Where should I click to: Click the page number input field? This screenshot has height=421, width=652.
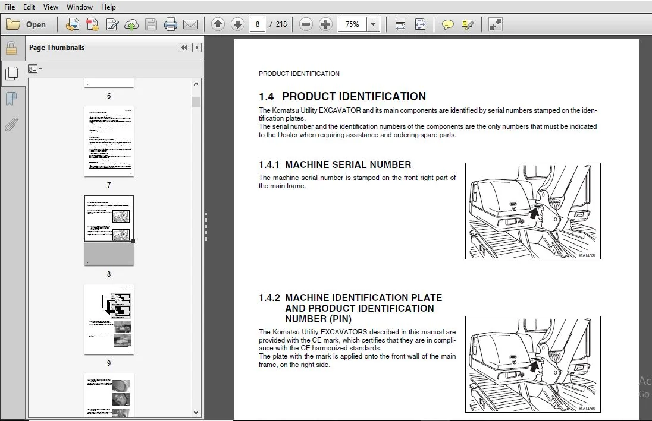click(x=258, y=24)
